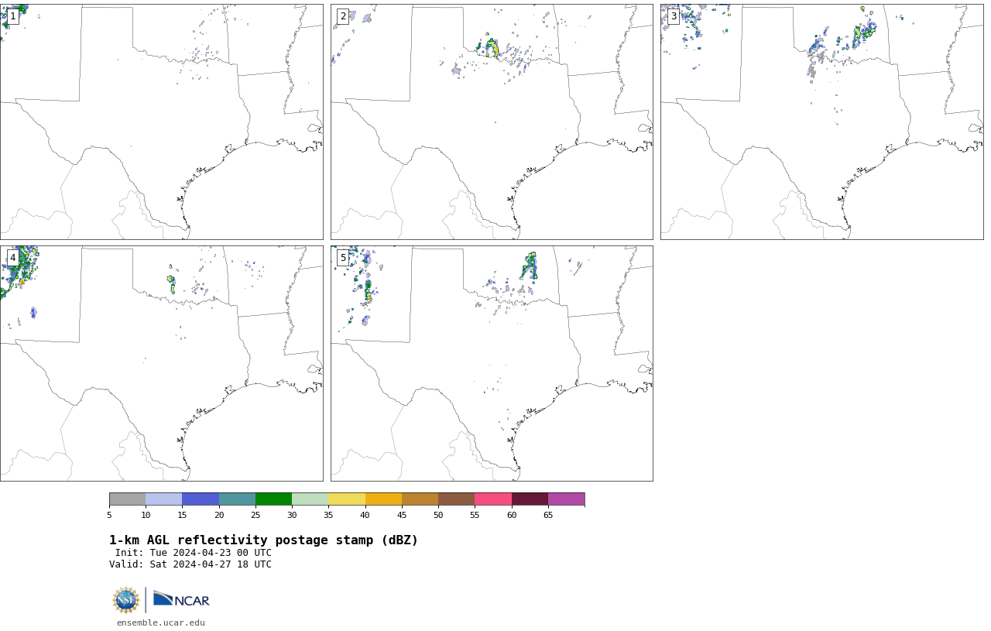
Task: Click the colorbar tick label 50
Action: (x=438, y=515)
